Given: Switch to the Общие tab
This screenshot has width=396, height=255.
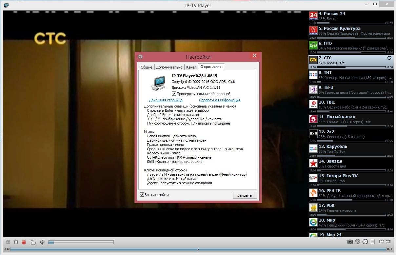Looking at the screenshot, I should tap(146, 67).
